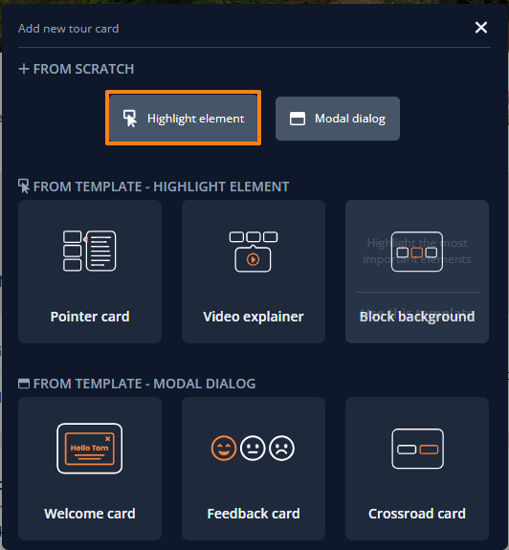Viewport: 509px width, 550px height.
Task: Select the Welcome card template label
Action: [90, 514]
